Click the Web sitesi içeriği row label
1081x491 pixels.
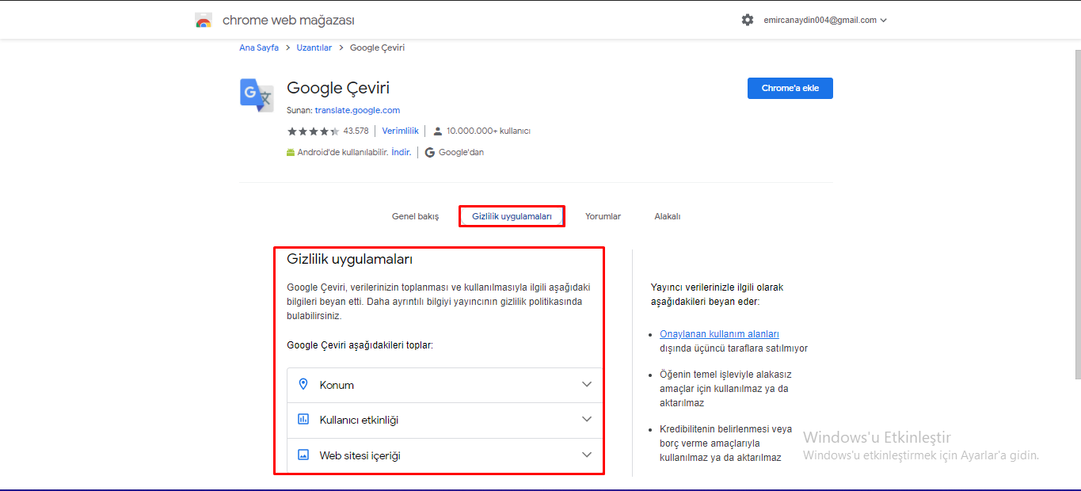point(360,455)
